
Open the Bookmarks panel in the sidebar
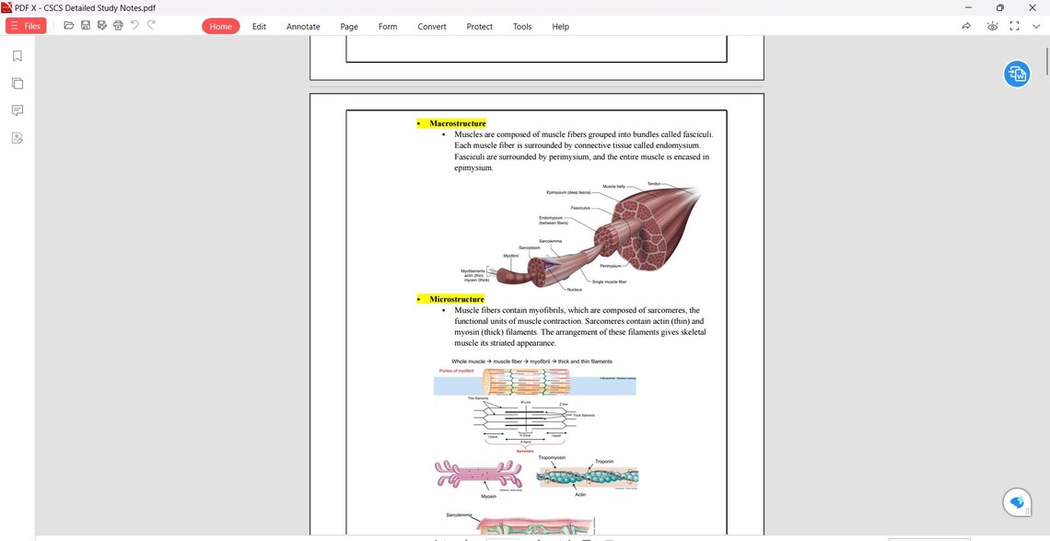pyautogui.click(x=17, y=55)
